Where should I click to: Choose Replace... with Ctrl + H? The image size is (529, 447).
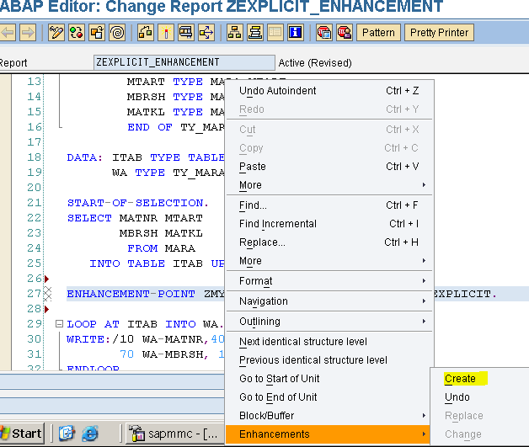tap(329, 242)
